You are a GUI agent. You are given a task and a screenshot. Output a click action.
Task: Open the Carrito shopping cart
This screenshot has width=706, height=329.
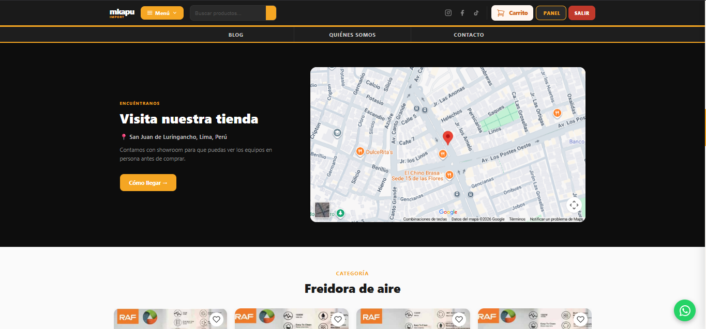512,13
